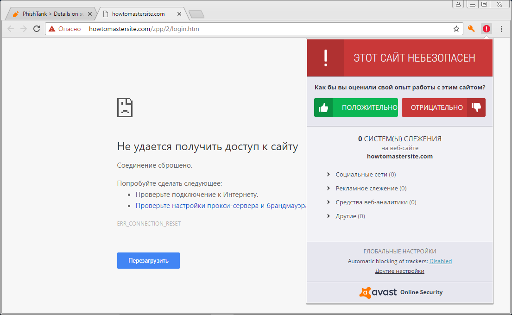Open the key-shaped password extension
Screen dimensions: 512x315
point(471,29)
